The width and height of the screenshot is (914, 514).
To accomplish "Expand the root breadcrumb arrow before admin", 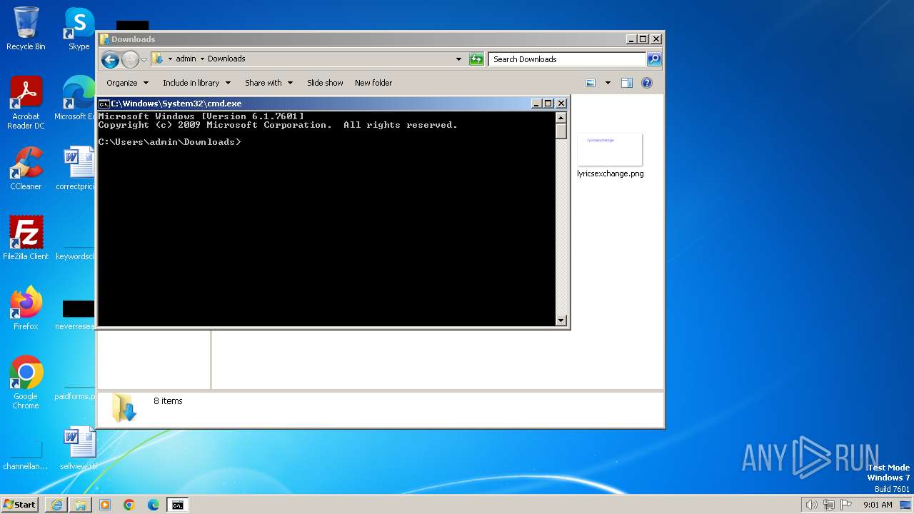I will click(170, 59).
